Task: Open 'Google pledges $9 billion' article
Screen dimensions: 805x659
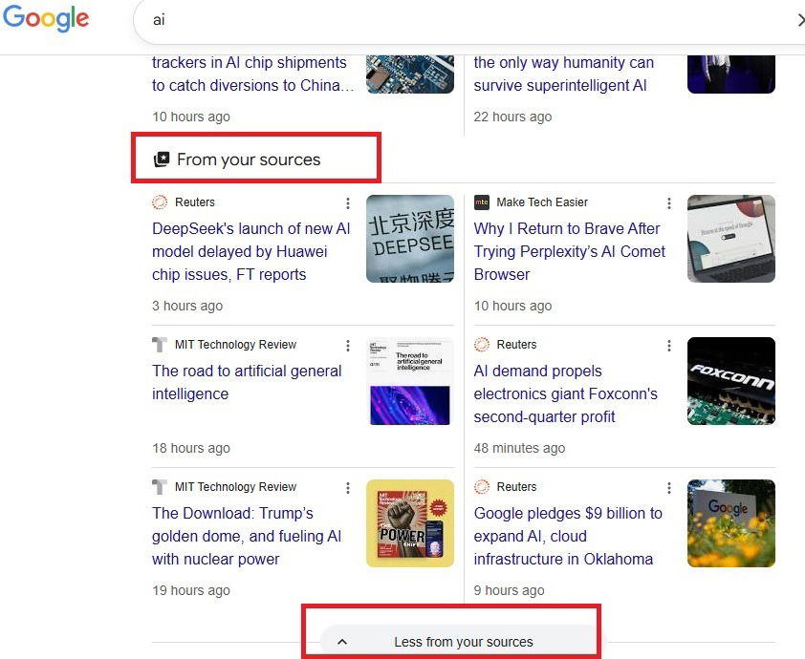Action: pyautogui.click(x=568, y=536)
